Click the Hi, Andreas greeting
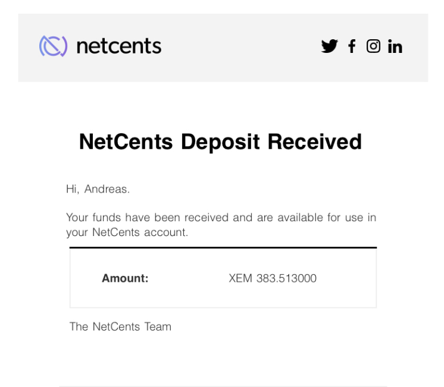The width and height of the screenshot is (444, 387). [x=98, y=189]
